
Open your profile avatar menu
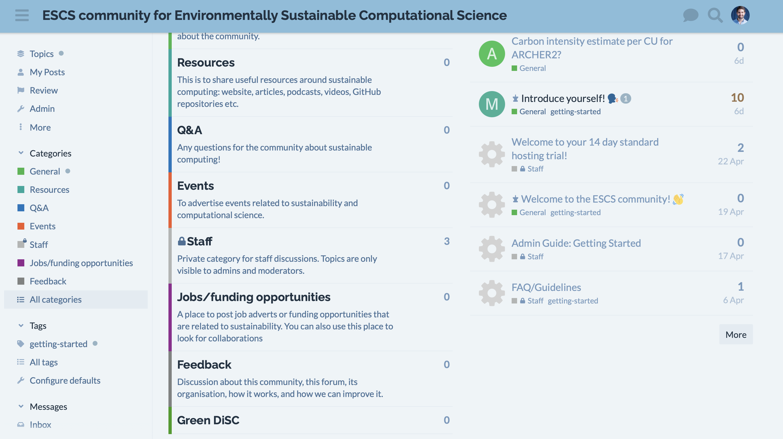coord(741,15)
